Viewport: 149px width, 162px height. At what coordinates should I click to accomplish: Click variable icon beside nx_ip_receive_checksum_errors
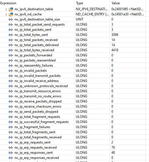point(11,106)
